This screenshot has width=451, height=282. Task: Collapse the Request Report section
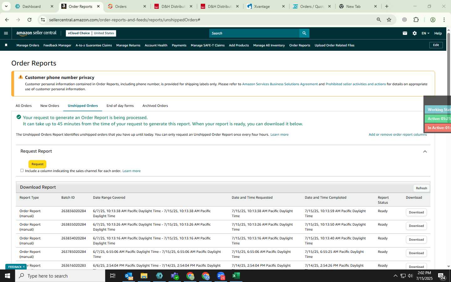(x=425, y=151)
